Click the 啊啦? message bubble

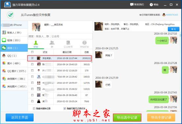pos(109,55)
